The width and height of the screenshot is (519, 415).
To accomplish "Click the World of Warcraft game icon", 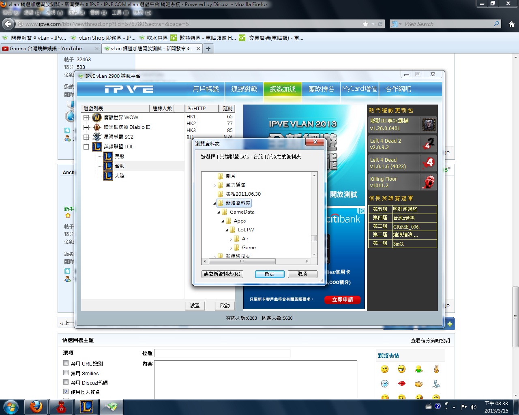I will pyautogui.click(x=97, y=118).
